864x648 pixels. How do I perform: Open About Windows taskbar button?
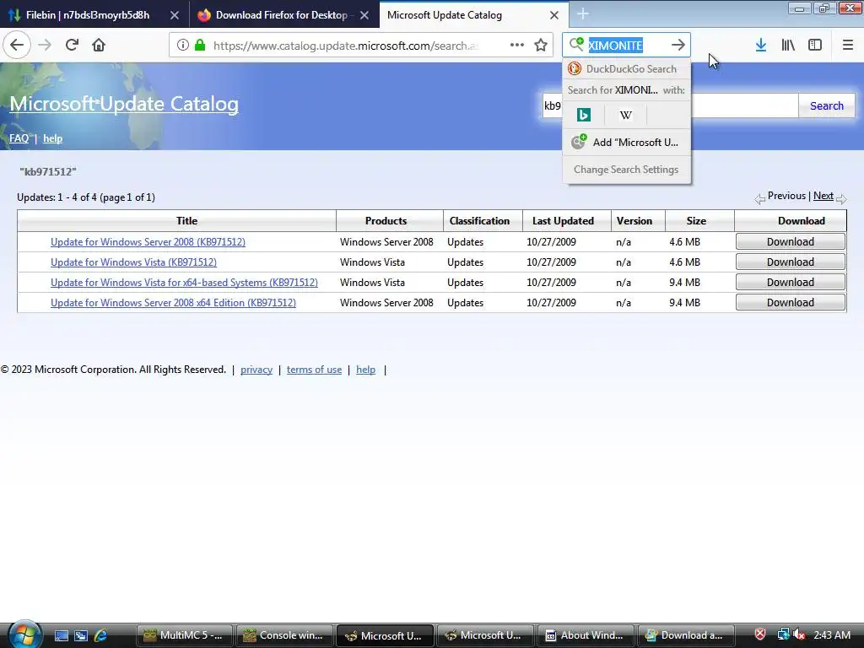585,635
